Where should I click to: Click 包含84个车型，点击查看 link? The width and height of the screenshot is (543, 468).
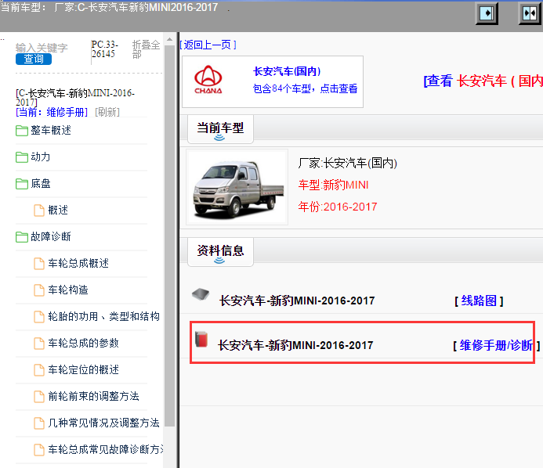point(305,89)
